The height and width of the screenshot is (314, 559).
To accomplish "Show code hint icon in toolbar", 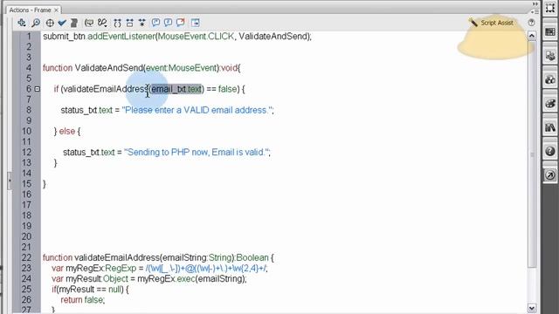I will 89,23.
